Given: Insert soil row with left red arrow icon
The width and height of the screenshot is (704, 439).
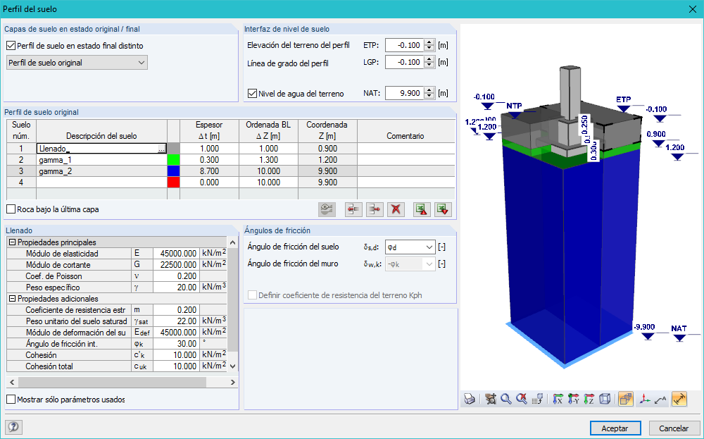Looking at the screenshot, I should pyautogui.click(x=354, y=209).
